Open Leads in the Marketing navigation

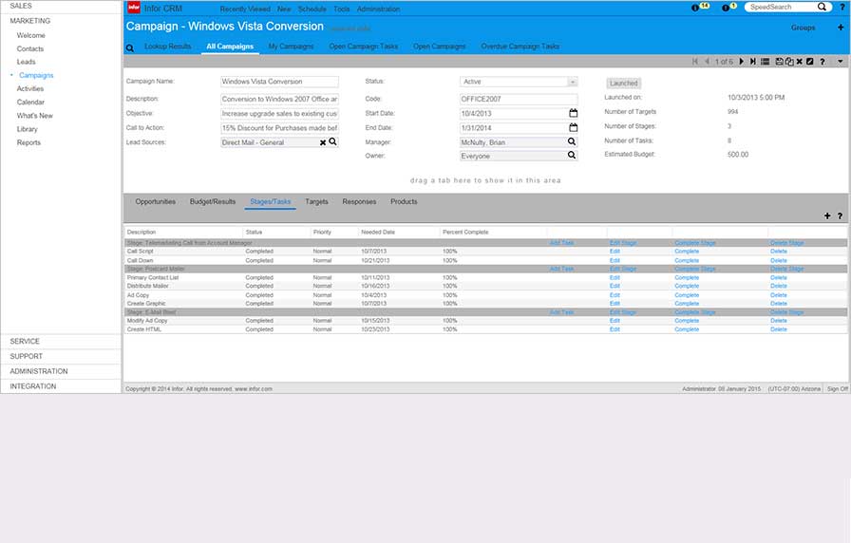(26, 62)
